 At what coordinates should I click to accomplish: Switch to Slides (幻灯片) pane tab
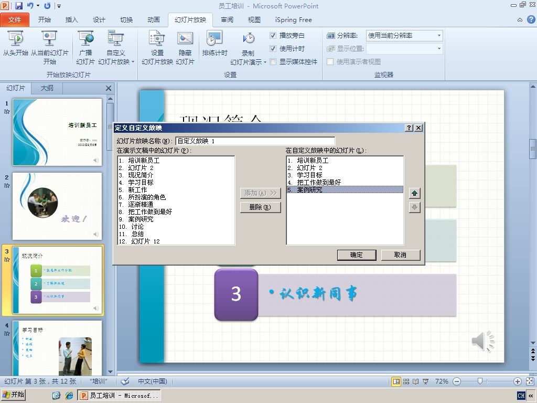click(x=16, y=88)
